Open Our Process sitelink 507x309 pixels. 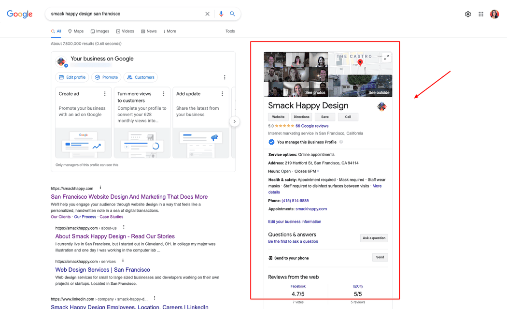click(85, 217)
